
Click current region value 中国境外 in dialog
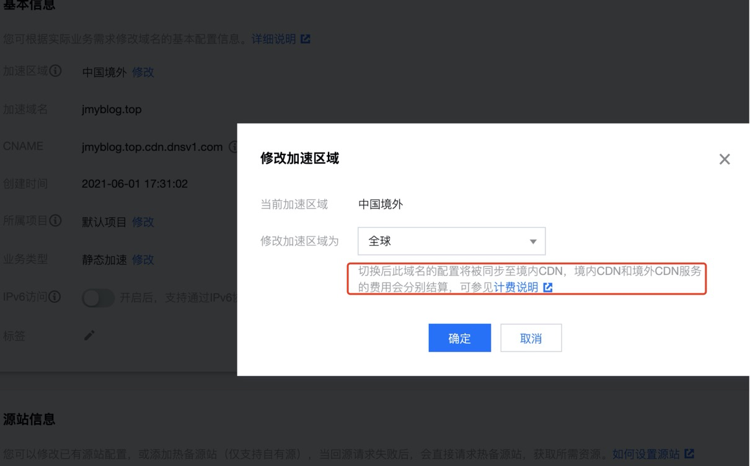click(x=381, y=204)
